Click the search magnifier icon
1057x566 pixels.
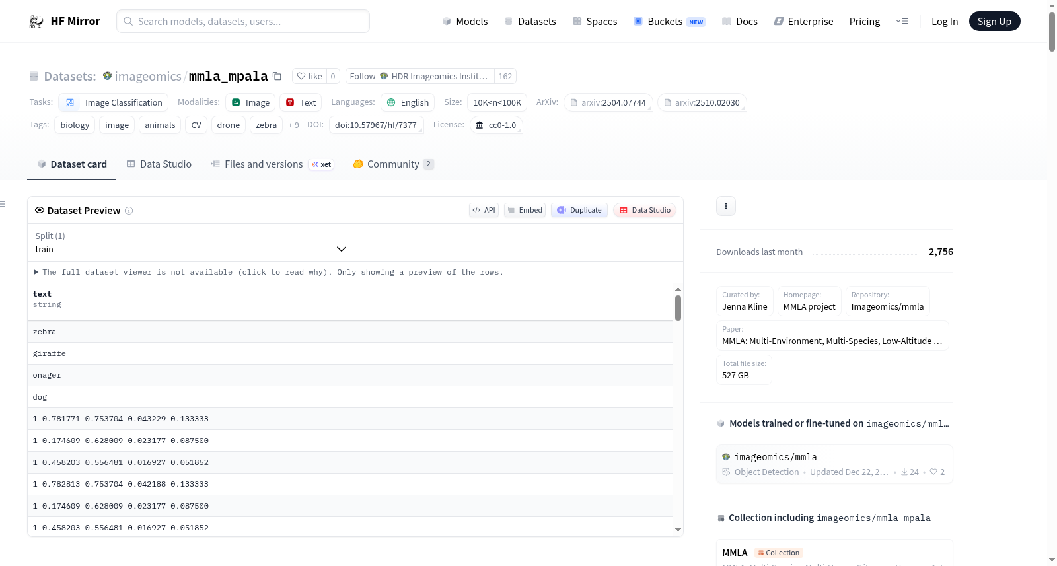(128, 22)
